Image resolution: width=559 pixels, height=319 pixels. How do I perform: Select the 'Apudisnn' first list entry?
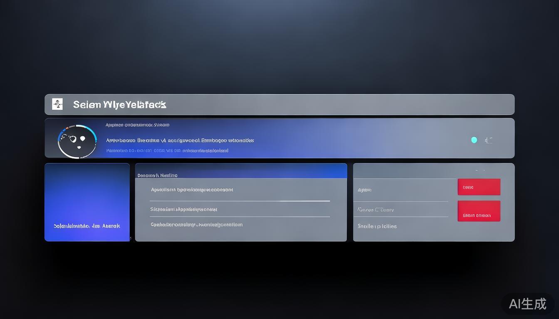coord(192,190)
